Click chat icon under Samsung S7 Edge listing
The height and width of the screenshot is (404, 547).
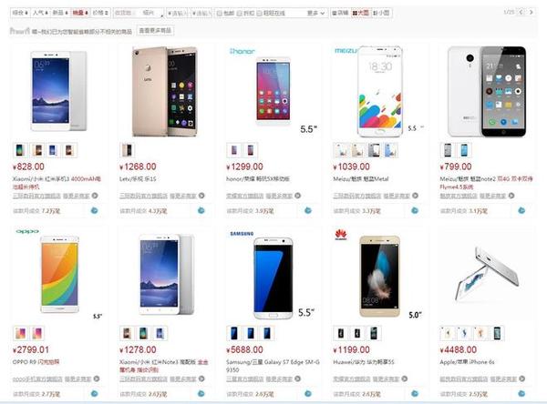[x=308, y=394]
